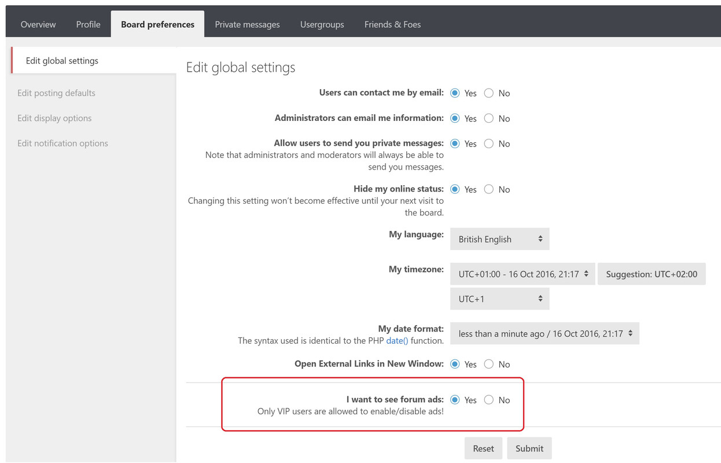Select No for I want to see forum ads

click(x=489, y=400)
